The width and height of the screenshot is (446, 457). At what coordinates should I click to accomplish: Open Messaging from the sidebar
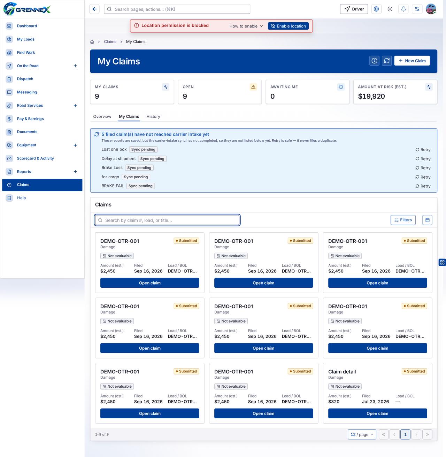[x=42, y=92]
